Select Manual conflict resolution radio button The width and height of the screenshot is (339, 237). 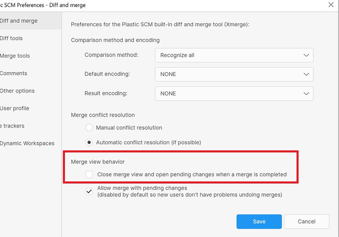tap(89, 128)
